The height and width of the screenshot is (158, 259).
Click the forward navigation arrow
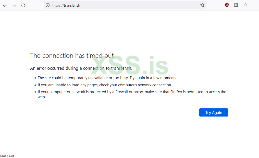click(14, 5)
